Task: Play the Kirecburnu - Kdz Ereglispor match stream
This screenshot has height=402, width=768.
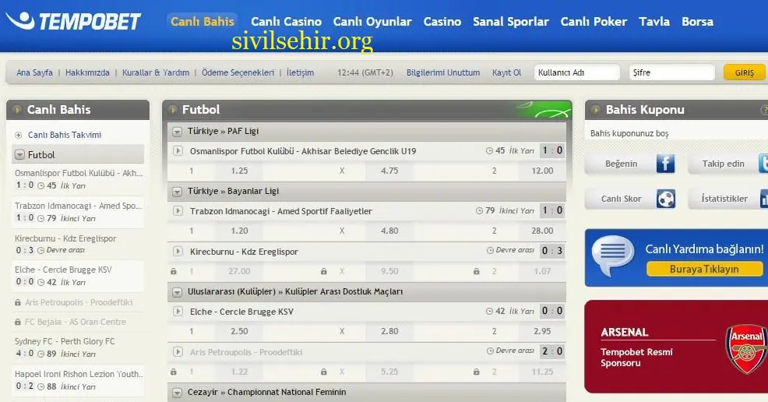Action: click(178, 251)
